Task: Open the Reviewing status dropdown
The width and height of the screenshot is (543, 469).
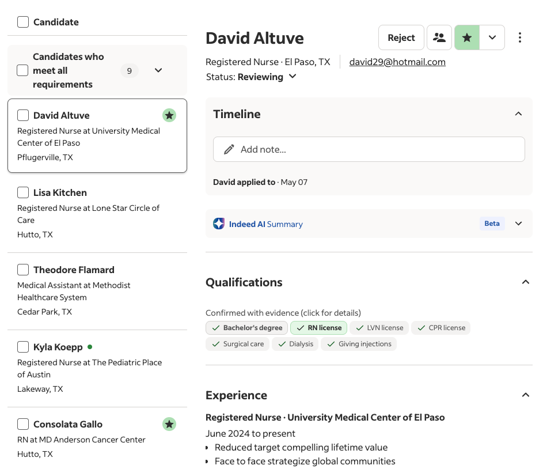Action: click(x=292, y=76)
